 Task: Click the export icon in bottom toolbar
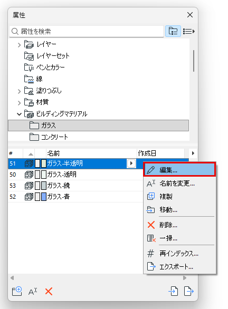189,291
